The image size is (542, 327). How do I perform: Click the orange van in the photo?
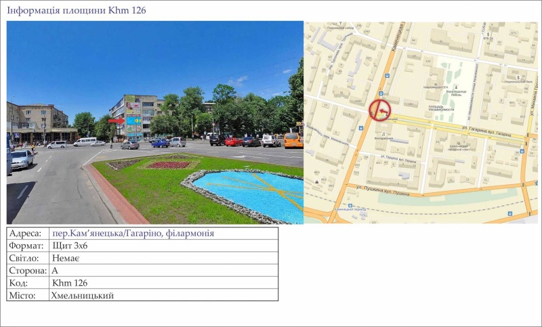pos(293,140)
